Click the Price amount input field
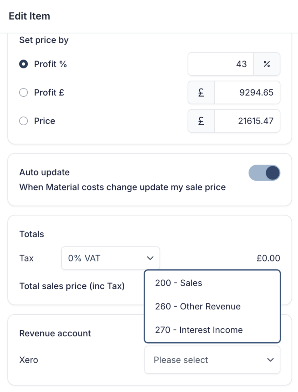This screenshot has height=392, width=298. point(247,121)
